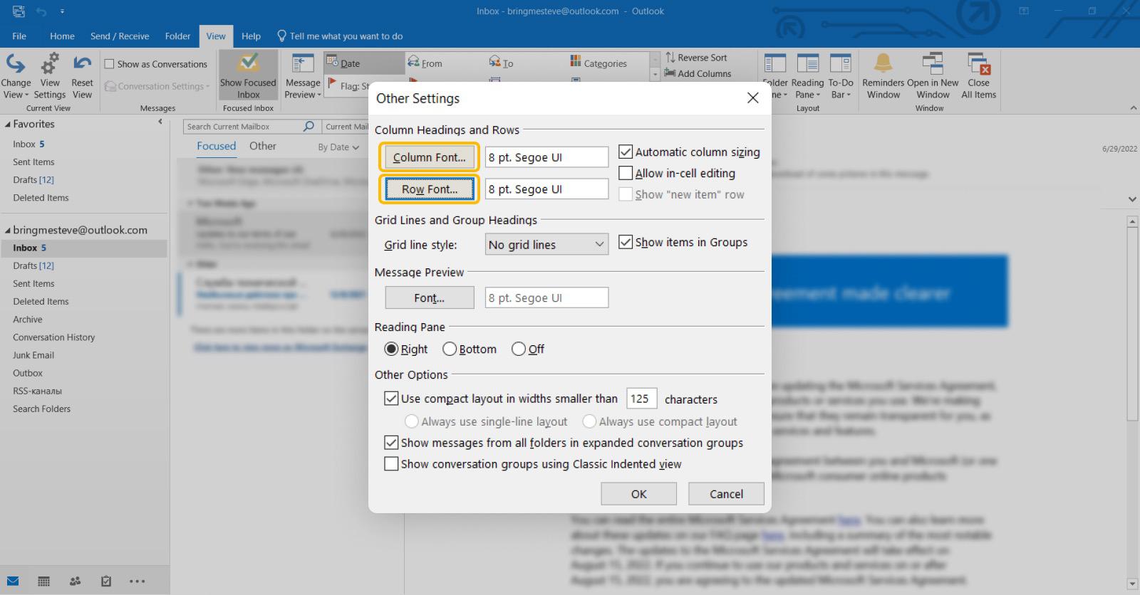1140x595 pixels.
Task: Open Message Preview options
Action: click(x=303, y=76)
